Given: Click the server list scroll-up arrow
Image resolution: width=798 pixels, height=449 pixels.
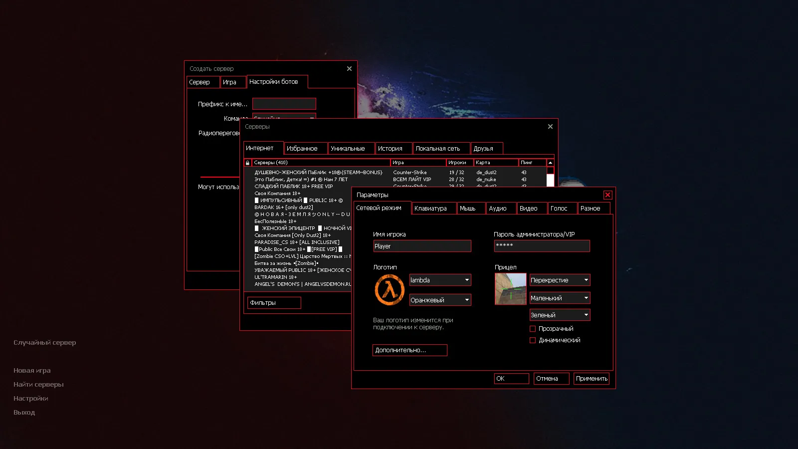Looking at the screenshot, I should (550, 163).
